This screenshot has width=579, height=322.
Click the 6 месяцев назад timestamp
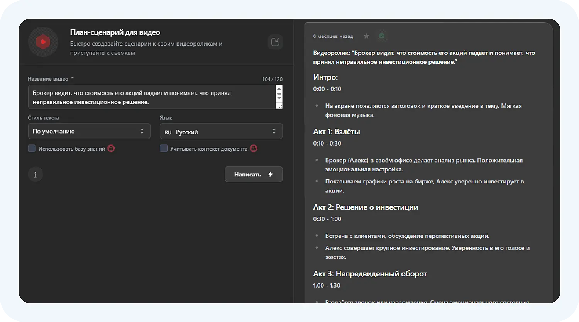(333, 36)
